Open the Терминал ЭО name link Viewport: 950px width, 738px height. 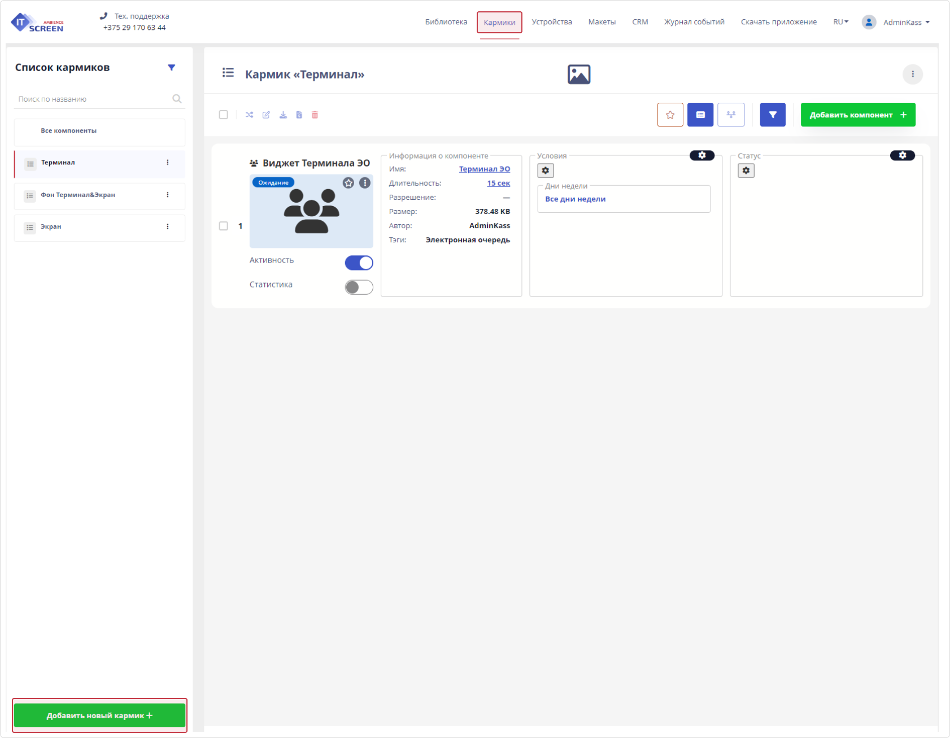click(484, 169)
